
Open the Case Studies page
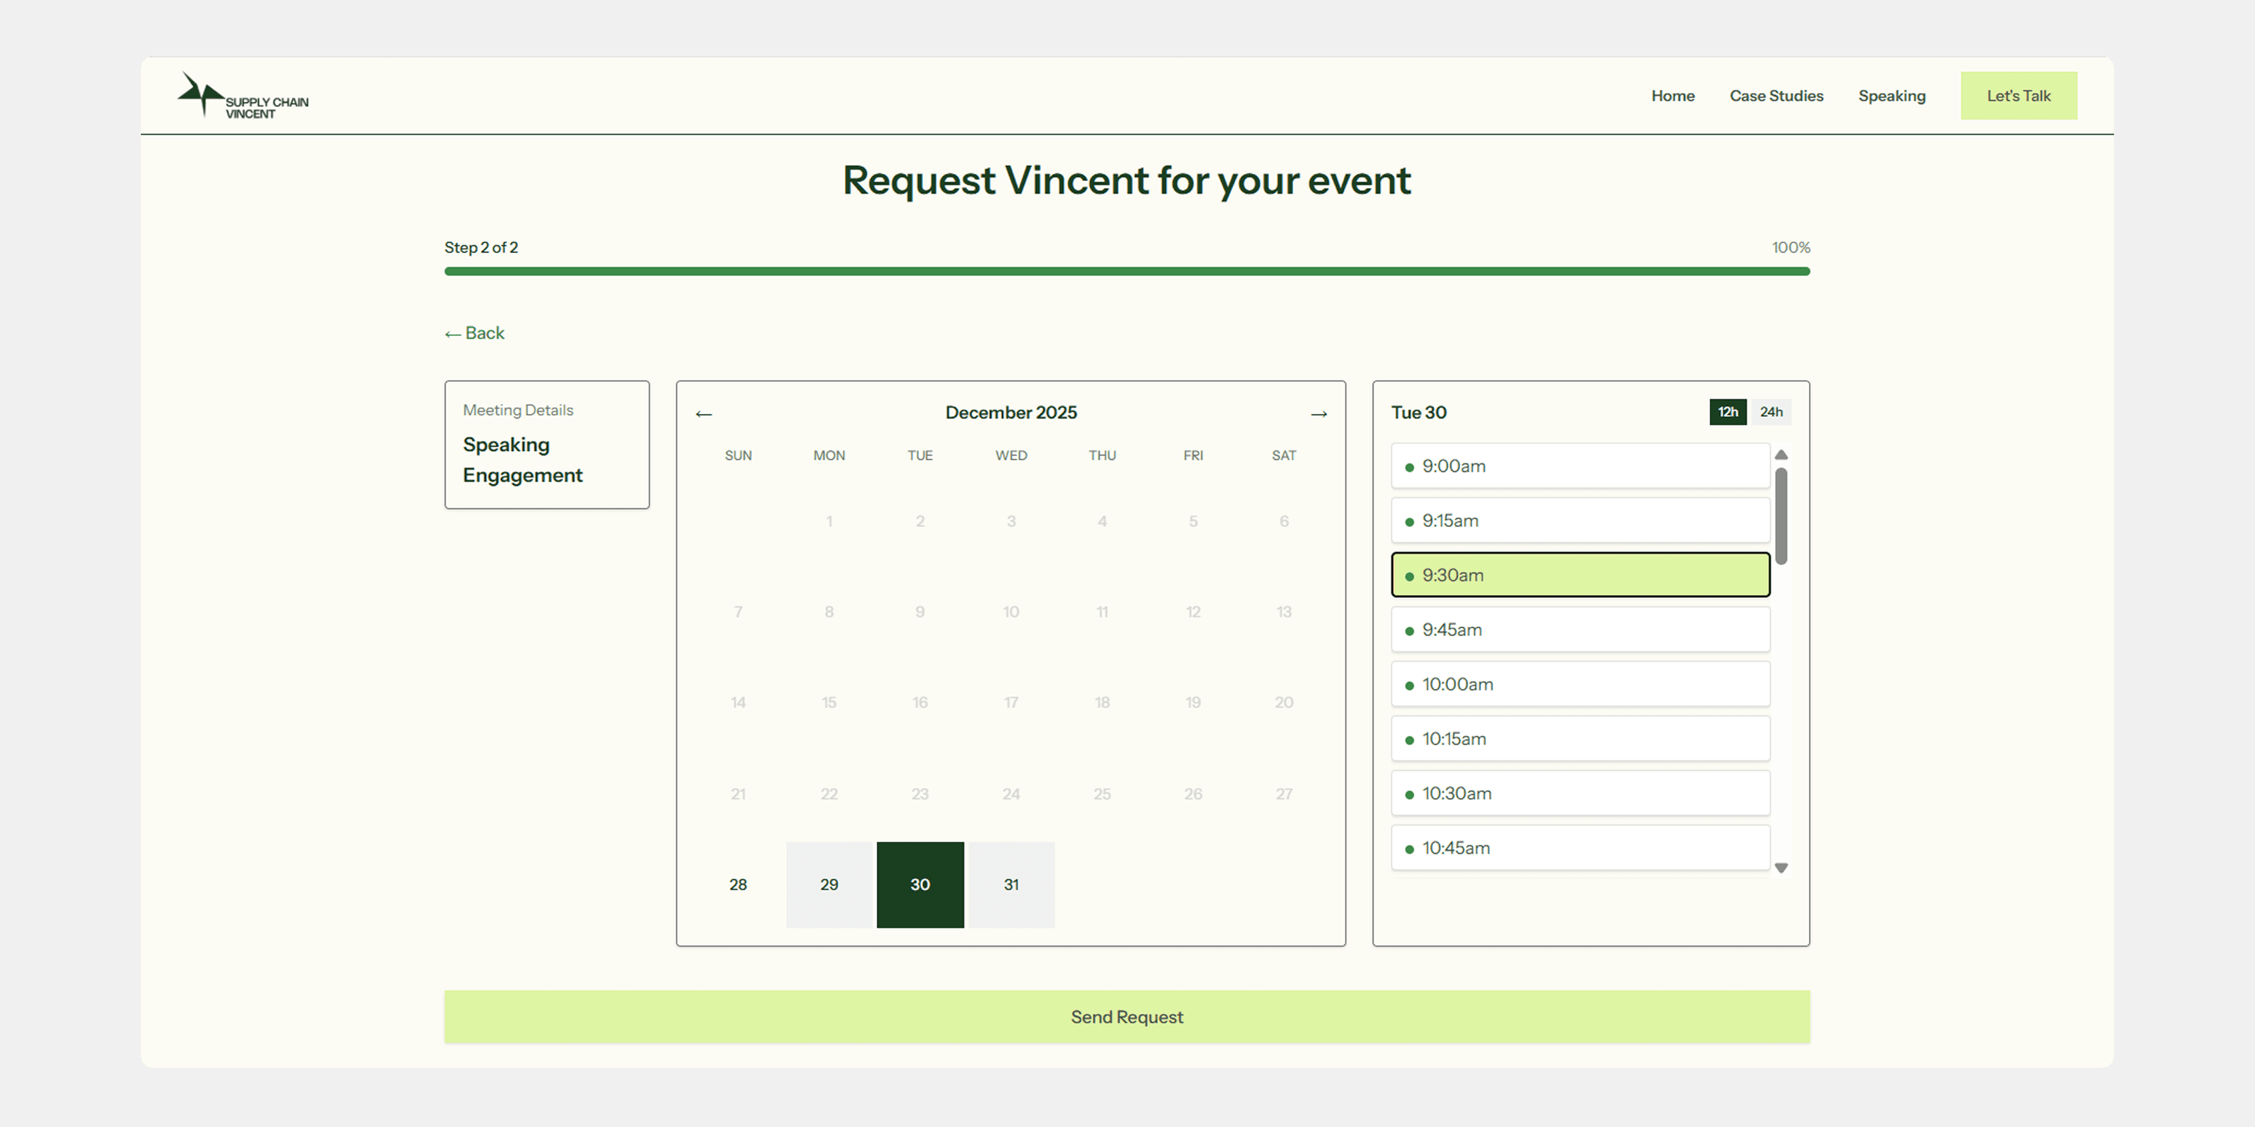tap(1776, 96)
